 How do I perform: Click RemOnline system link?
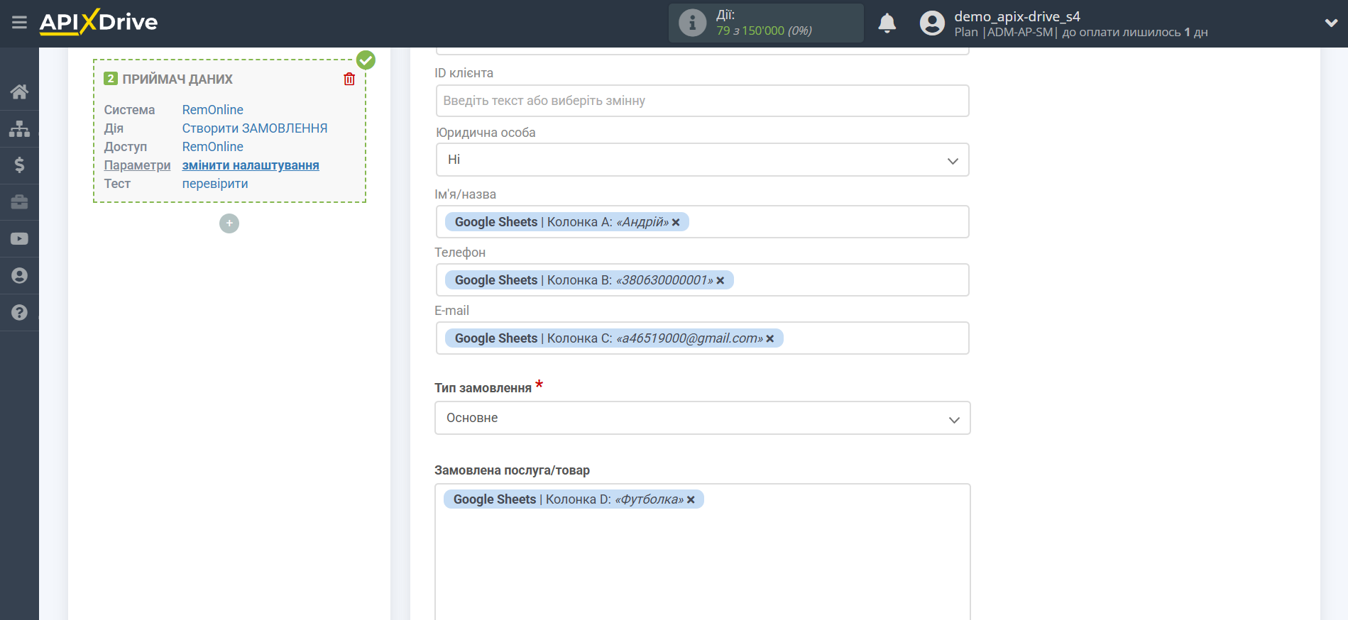coord(212,110)
